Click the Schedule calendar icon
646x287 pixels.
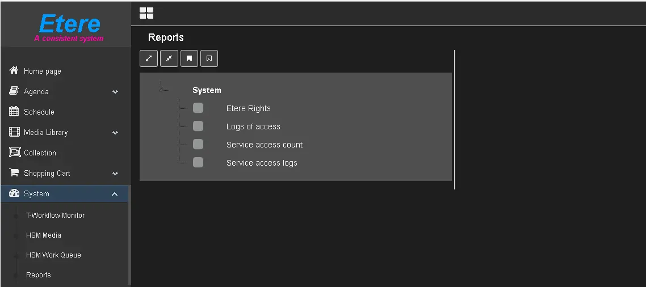14,112
